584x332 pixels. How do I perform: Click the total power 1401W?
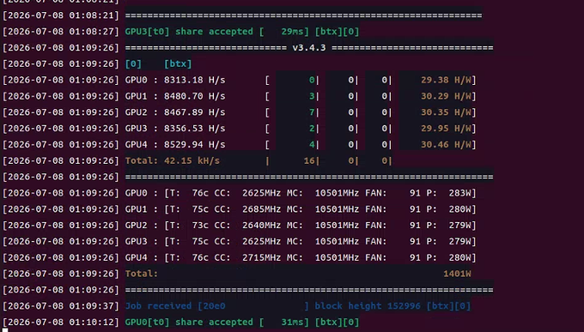457,274
